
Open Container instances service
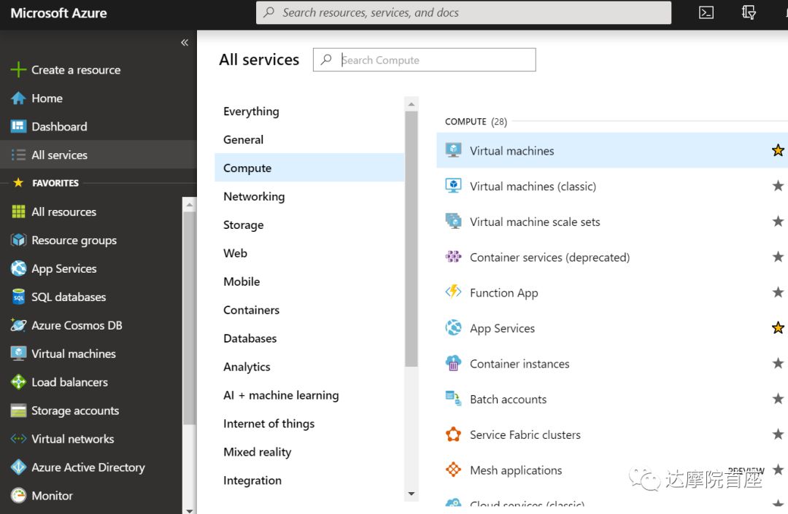[519, 364]
